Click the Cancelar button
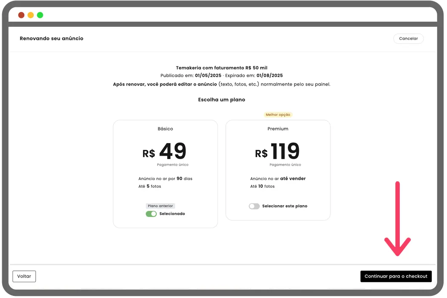This screenshot has width=447, height=298. coord(408,38)
